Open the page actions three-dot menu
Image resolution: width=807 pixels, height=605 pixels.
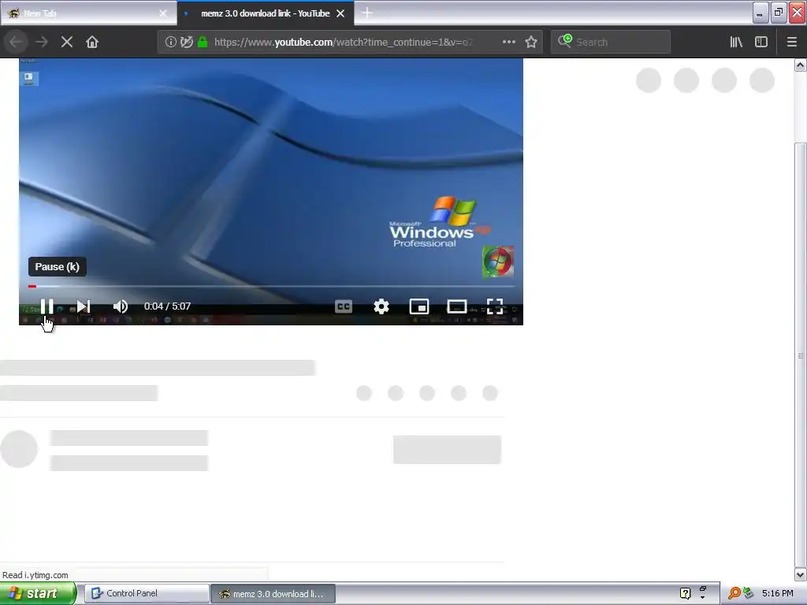click(509, 43)
